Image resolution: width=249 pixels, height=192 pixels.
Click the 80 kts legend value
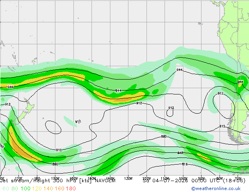tap(15, 188)
